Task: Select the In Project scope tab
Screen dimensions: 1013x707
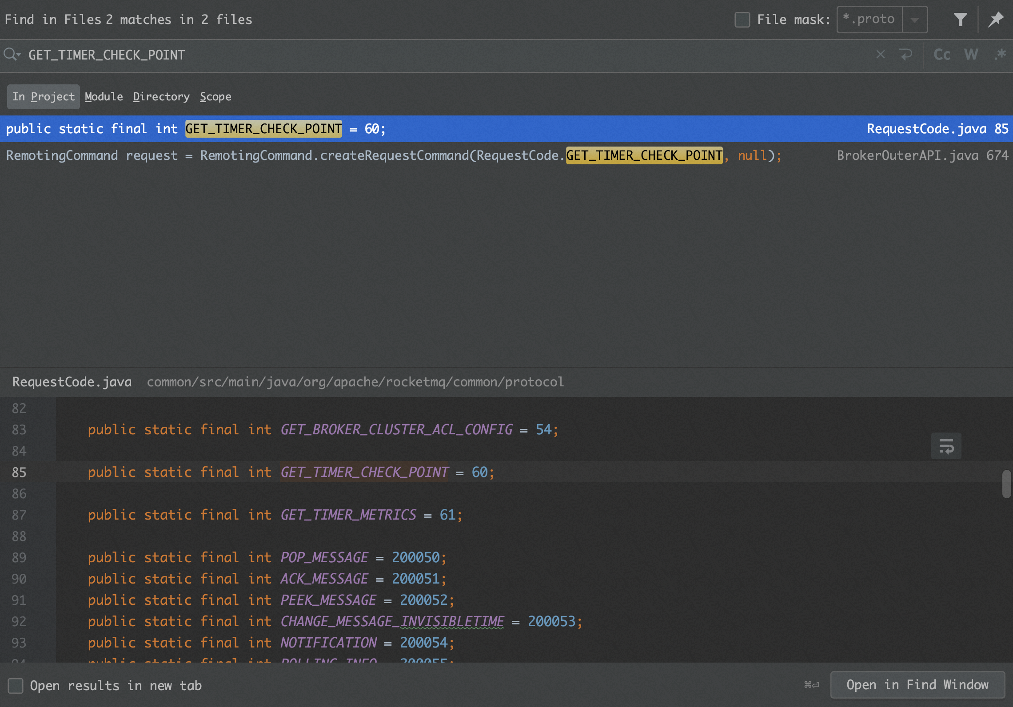Action: click(44, 96)
